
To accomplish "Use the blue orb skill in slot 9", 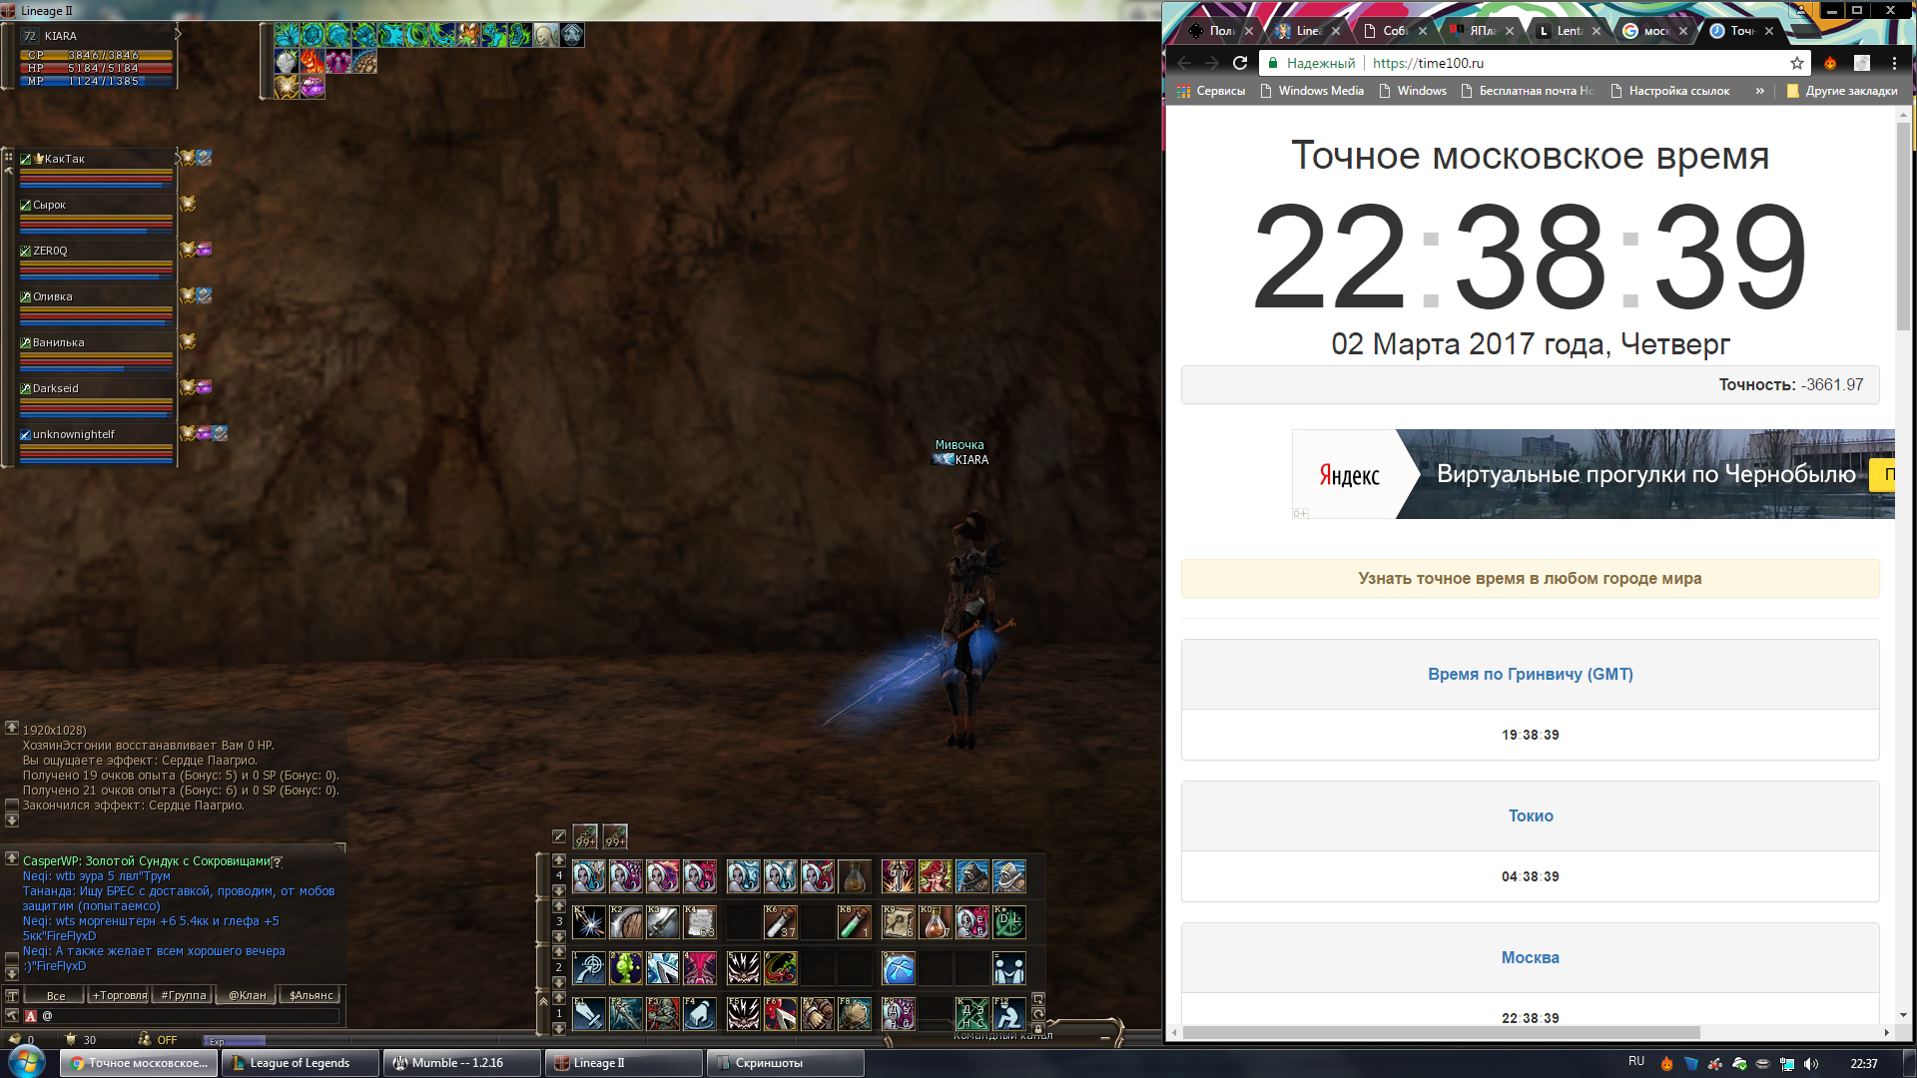I will click(x=899, y=968).
